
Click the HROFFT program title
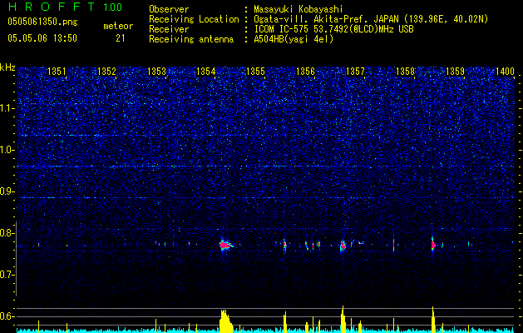pos(52,7)
